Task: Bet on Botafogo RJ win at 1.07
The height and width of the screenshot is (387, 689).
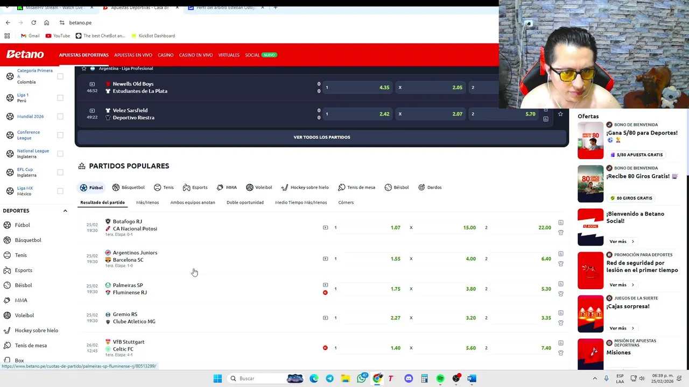Action: [367, 227]
